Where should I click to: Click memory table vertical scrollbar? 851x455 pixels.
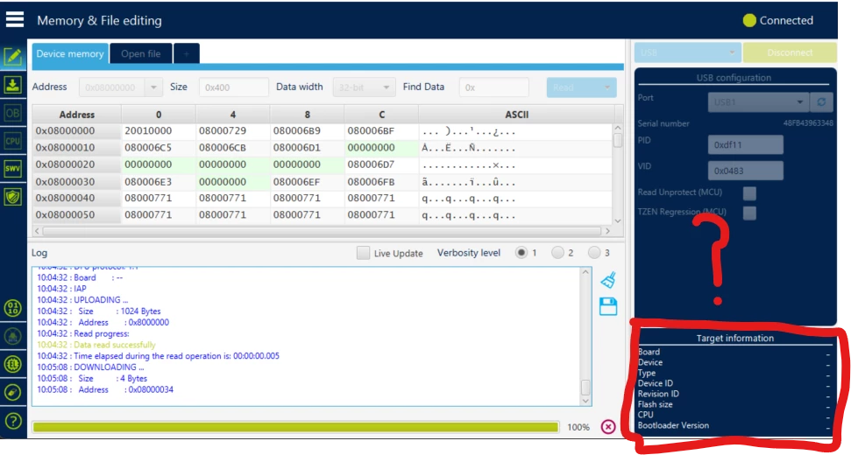tap(618, 174)
